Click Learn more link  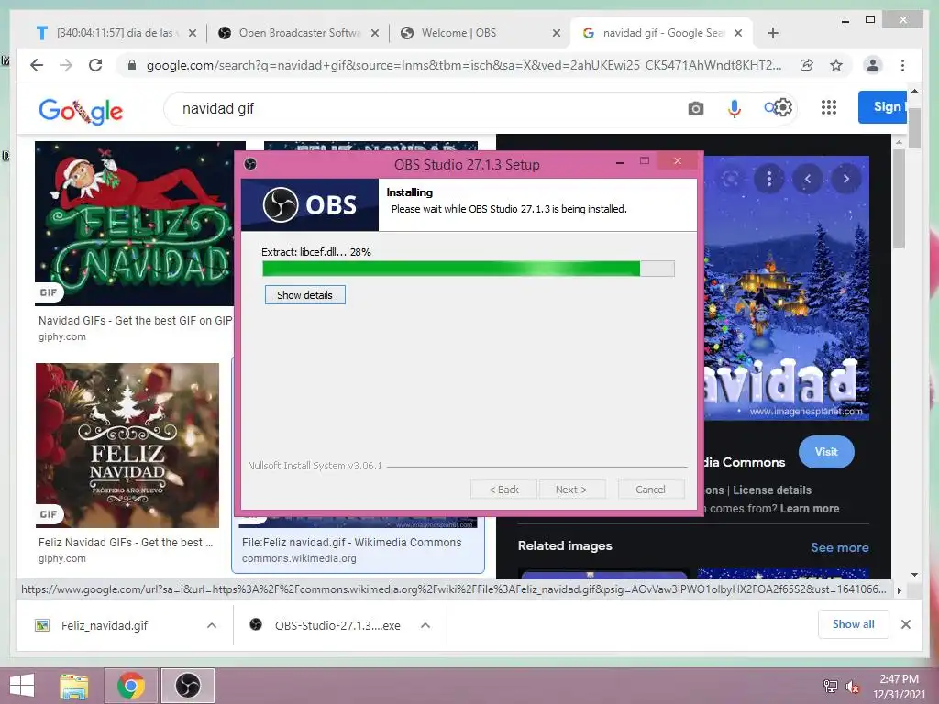coord(809,508)
